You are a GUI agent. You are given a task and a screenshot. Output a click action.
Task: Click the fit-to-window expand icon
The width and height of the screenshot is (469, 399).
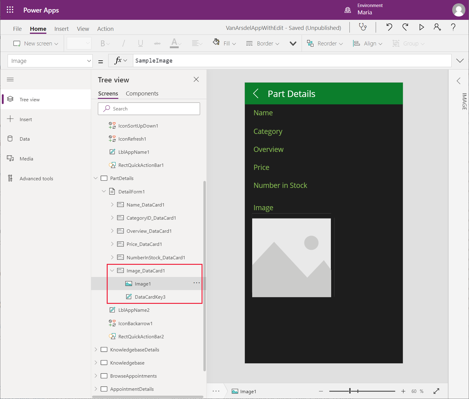coord(436,391)
